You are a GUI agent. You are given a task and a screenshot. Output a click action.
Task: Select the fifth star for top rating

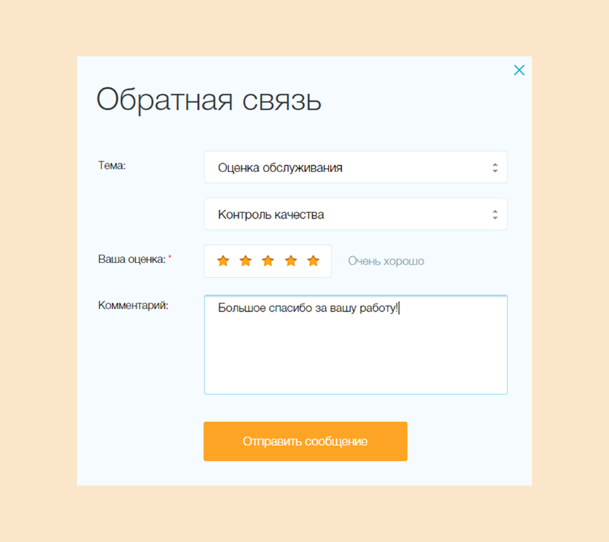coord(313,260)
